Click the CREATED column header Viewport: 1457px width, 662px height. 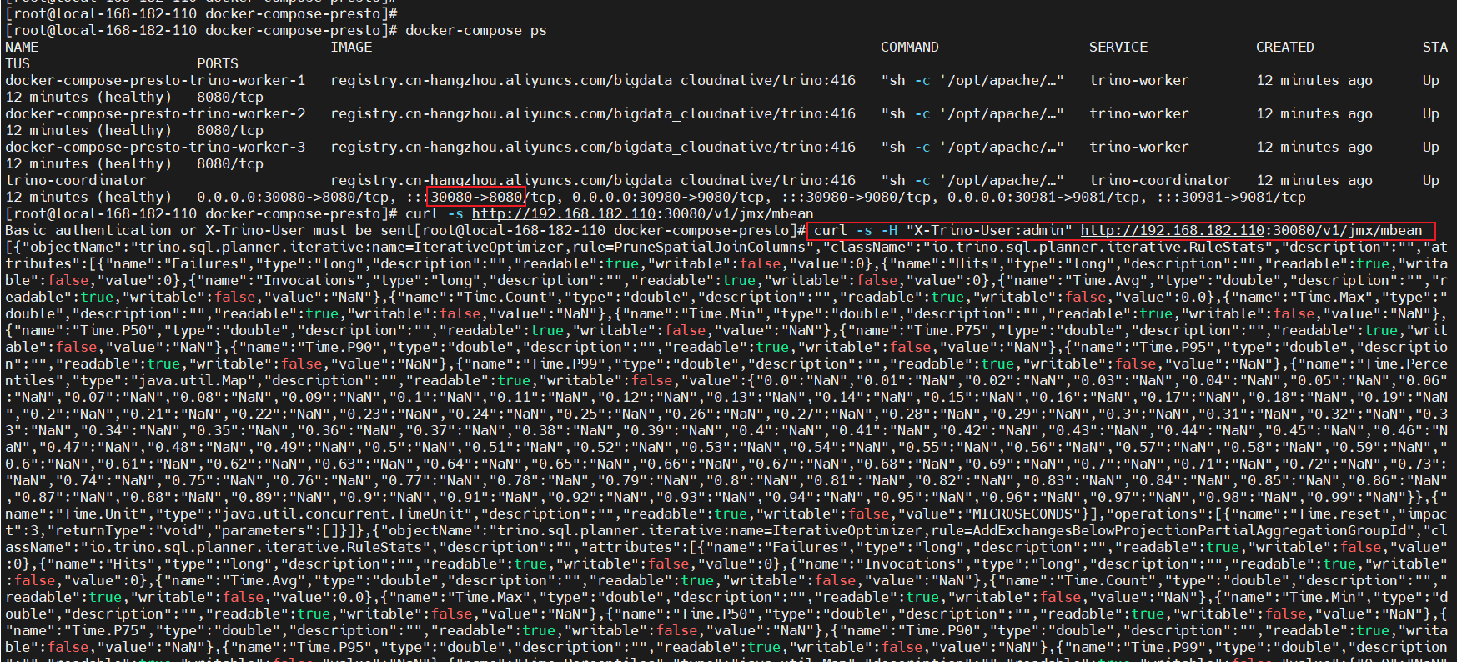coord(1285,48)
